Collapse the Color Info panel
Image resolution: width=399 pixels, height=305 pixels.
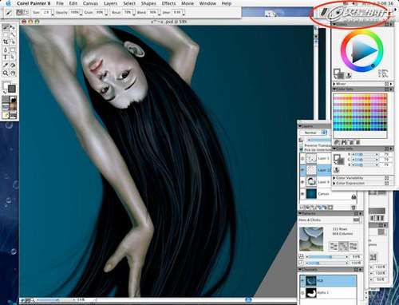334,149
